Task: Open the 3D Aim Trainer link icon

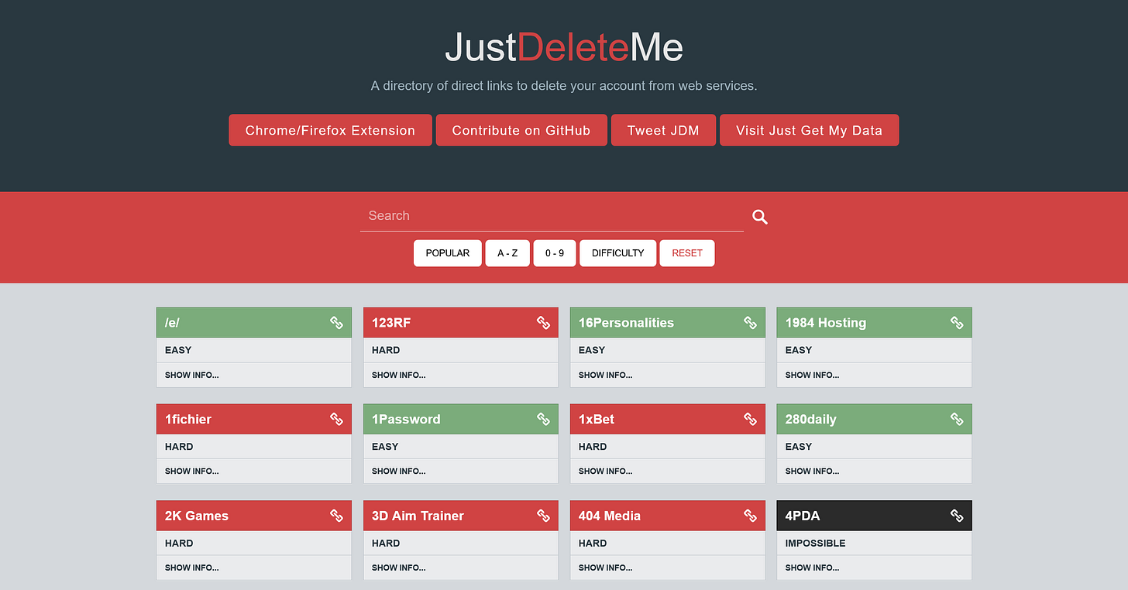Action: click(543, 516)
